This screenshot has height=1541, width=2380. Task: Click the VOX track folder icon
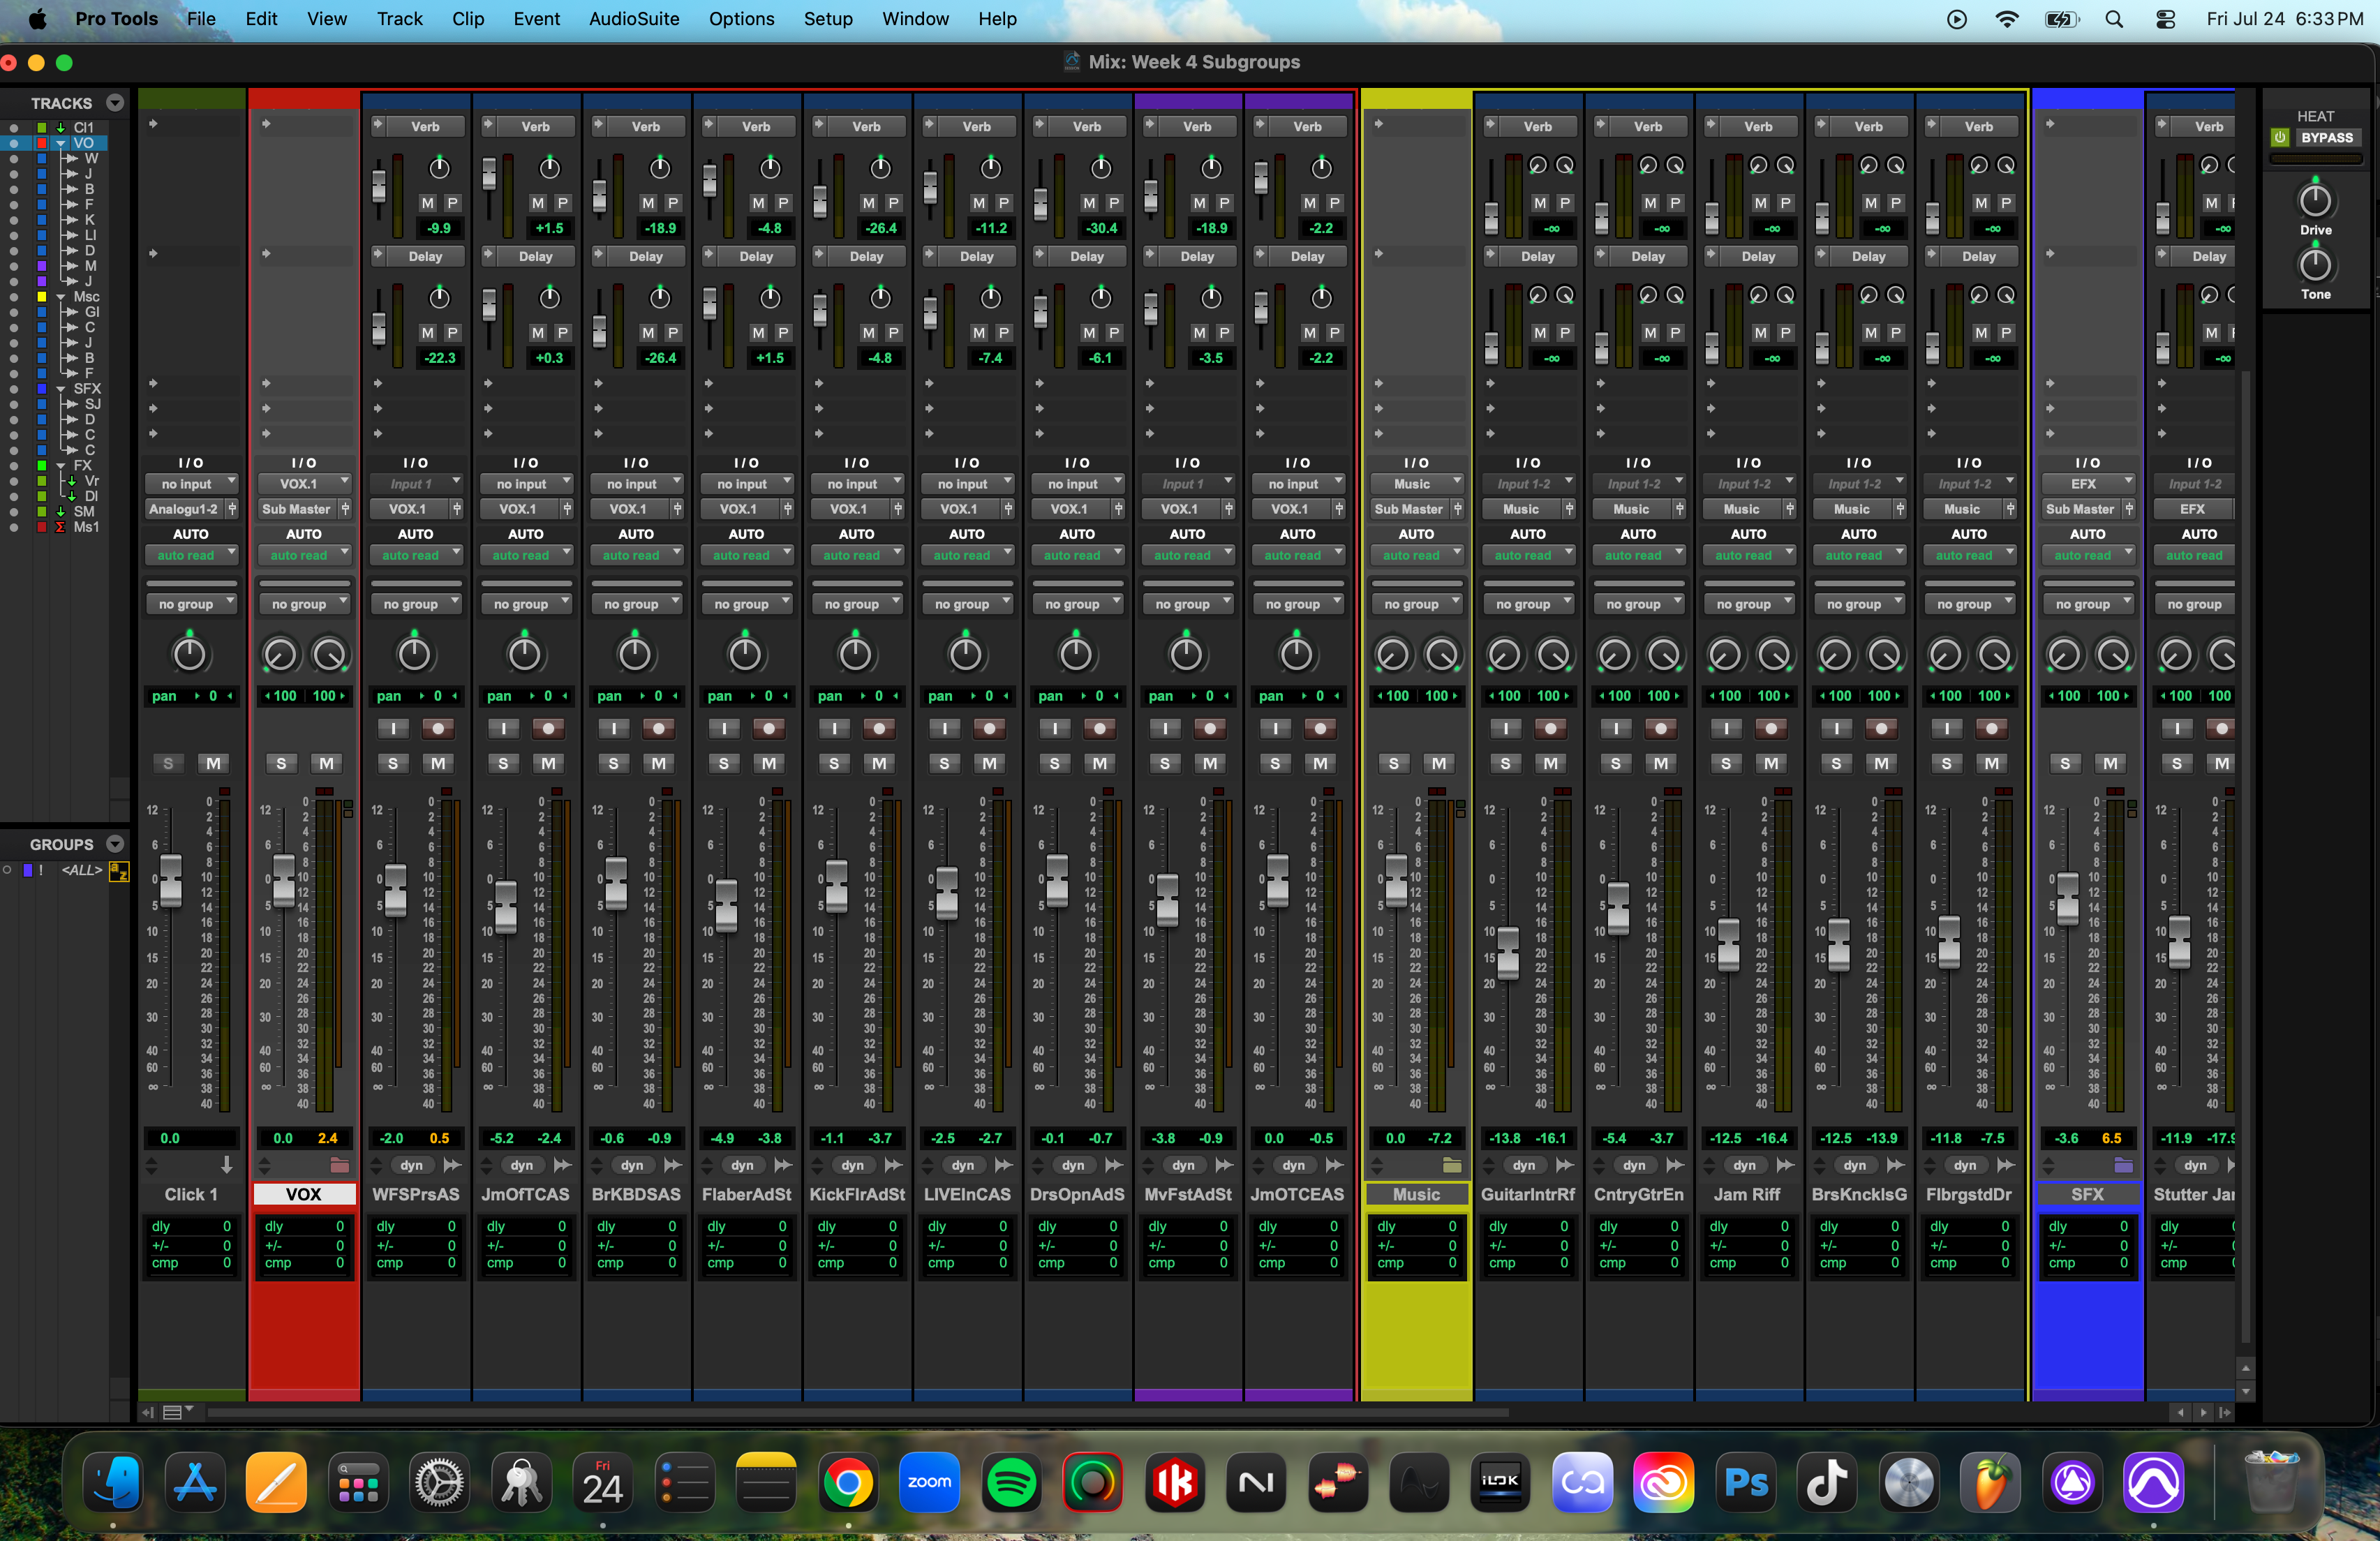[x=340, y=1165]
